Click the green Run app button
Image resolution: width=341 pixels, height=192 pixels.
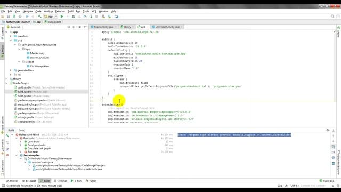[62, 17]
